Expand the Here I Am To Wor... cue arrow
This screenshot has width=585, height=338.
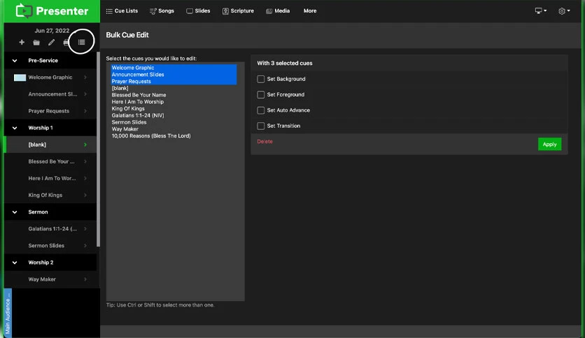tap(85, 178)
